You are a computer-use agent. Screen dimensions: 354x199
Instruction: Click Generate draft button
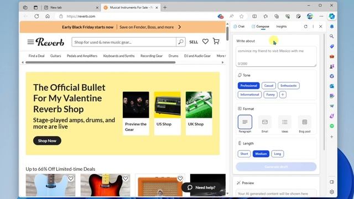[276, 167]
